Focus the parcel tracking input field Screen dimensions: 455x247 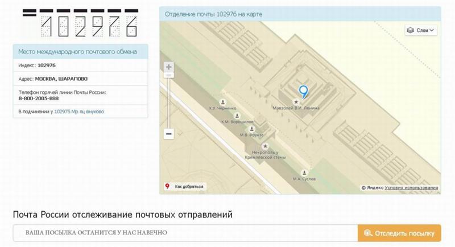click(x=185, y=233)
